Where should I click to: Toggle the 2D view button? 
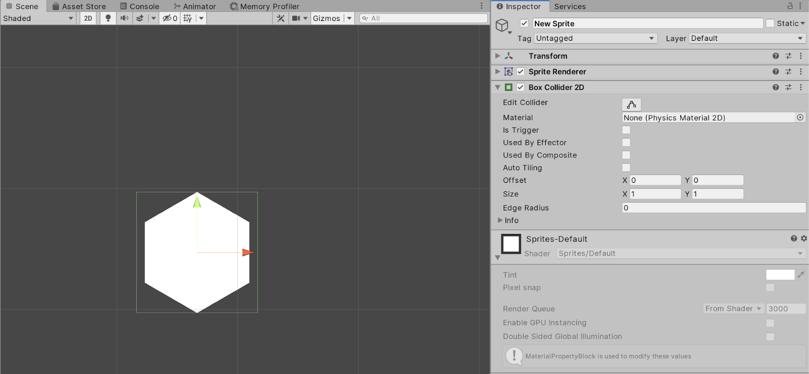pos(88,18)
